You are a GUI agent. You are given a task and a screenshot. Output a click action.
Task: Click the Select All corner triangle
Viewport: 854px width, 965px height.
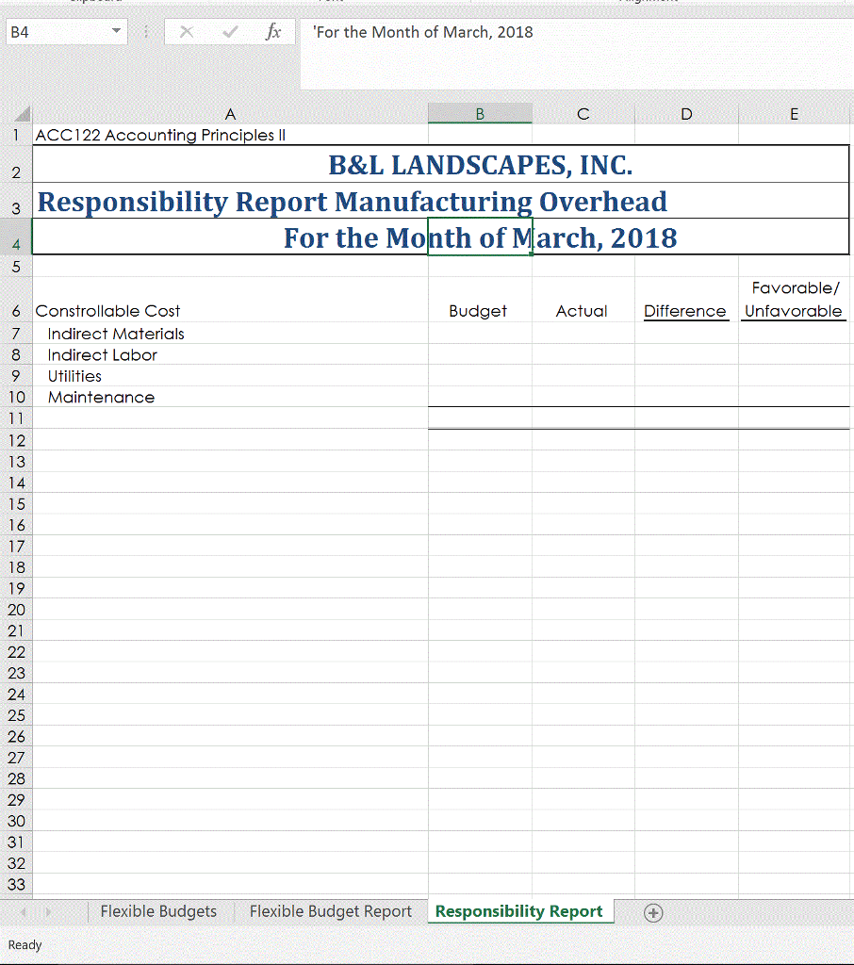point(22,114)
